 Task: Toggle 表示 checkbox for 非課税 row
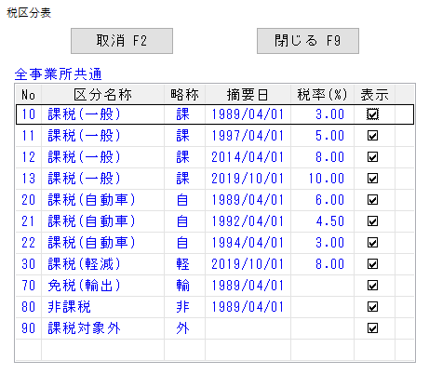pyautogui.click(x=372, y=307)
